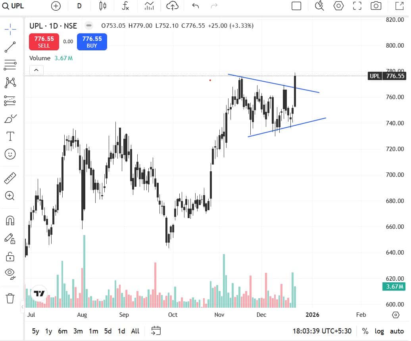411x341 pixels.
Task: Open the go to date calendar
Action: 156,331
